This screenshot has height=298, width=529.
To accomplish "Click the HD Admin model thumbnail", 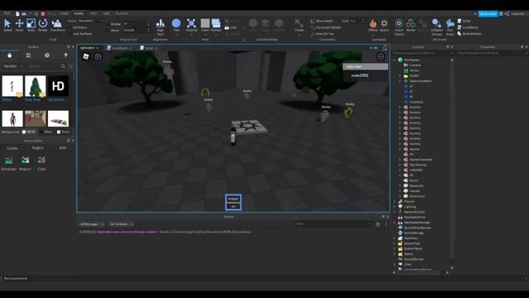I will 58,86.
